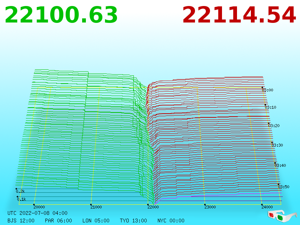Click the BJS 12:00 clock
This screenshot has height=225, width=300.
[21, 220]
